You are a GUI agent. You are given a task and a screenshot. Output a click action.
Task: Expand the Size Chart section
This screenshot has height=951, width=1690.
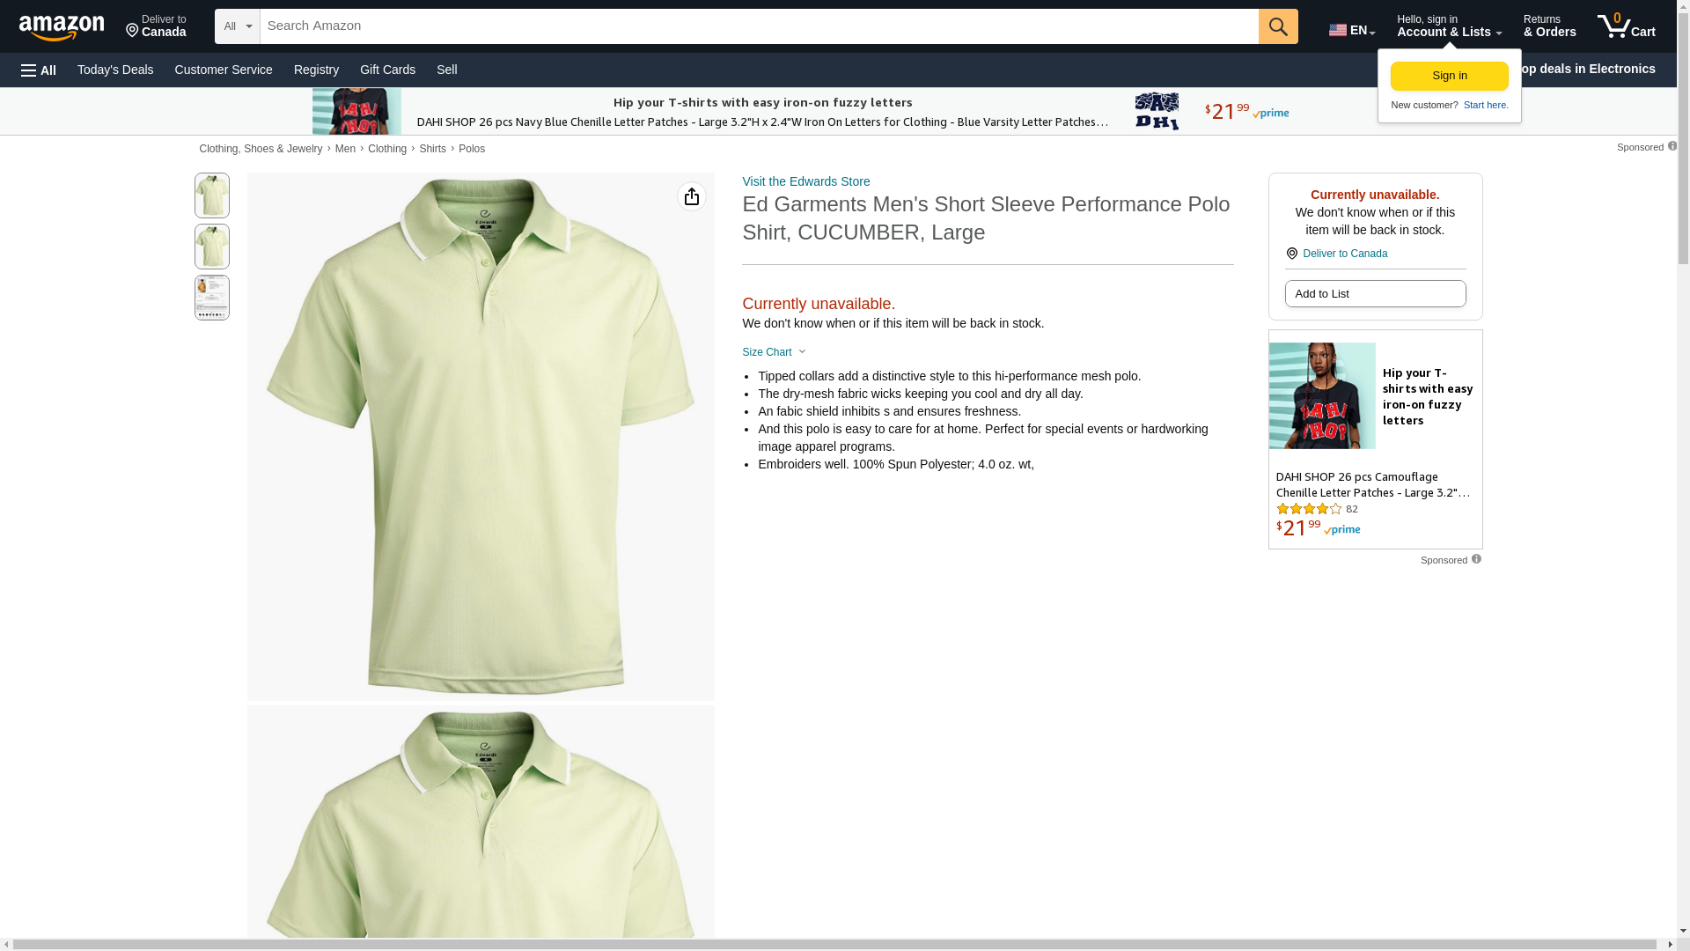(x=774, y=352)
